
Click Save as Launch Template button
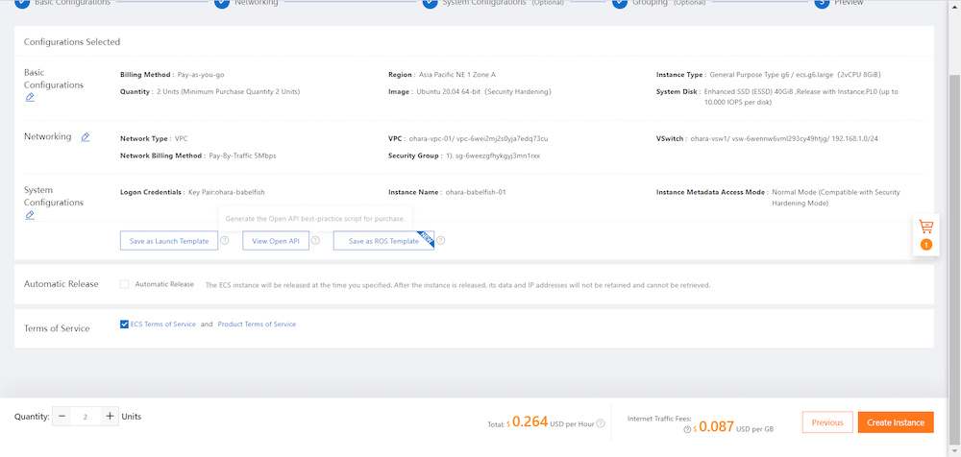168,241
